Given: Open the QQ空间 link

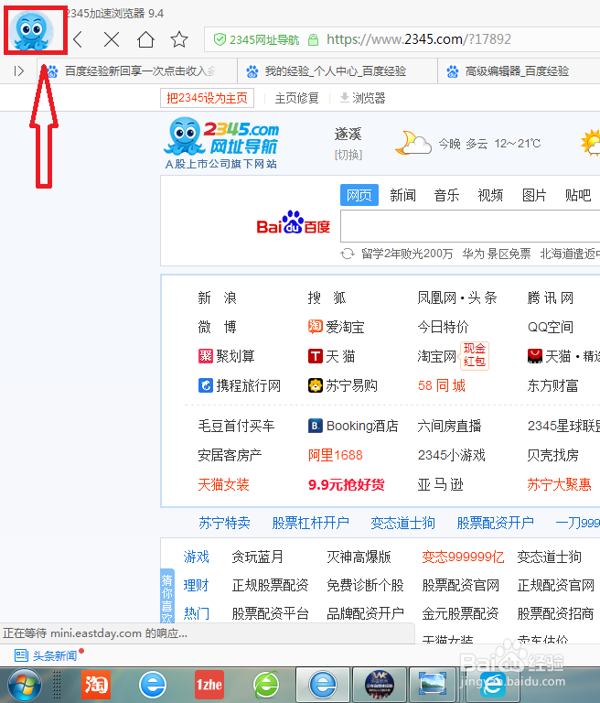Looking at the screenshot, I should (551, 327).
